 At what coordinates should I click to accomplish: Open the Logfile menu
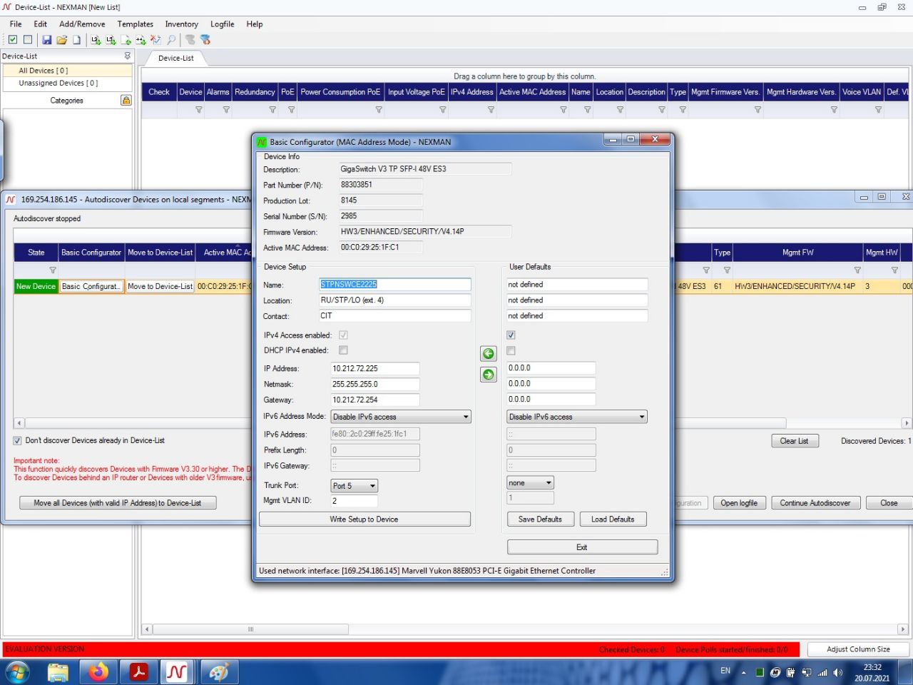[223, 24]
